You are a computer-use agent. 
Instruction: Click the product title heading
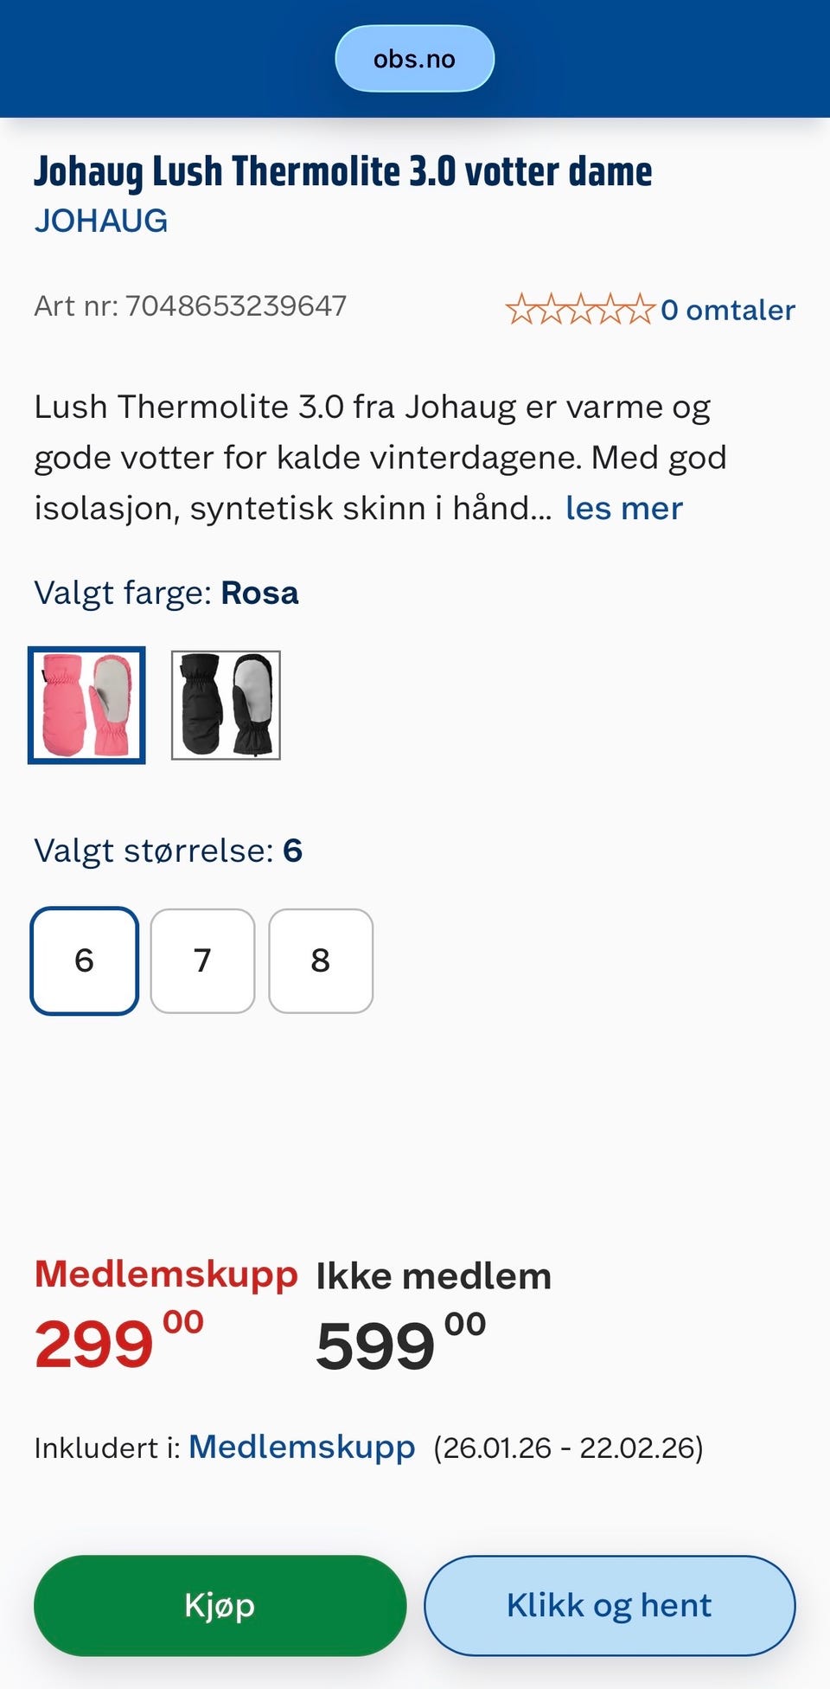tap(342, 171)
